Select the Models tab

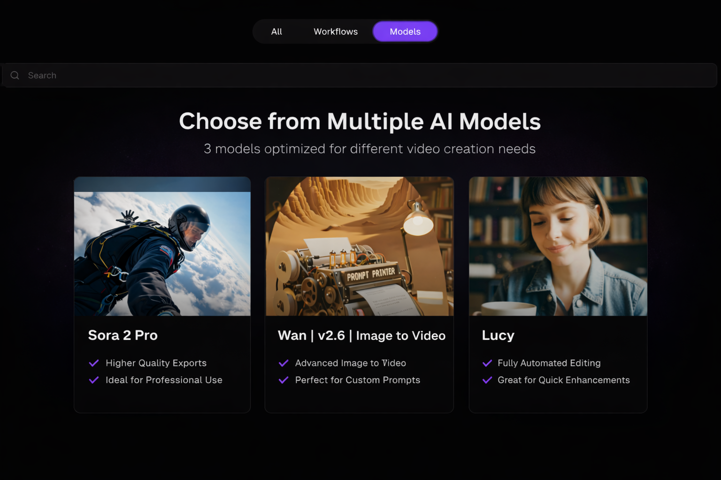pos(405,31)
